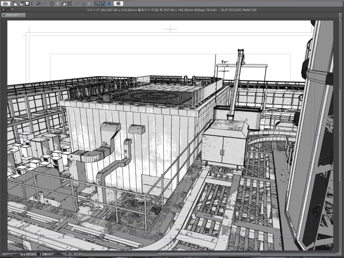
Task: Select the コミック document tab
Action: tap(13, 15)
